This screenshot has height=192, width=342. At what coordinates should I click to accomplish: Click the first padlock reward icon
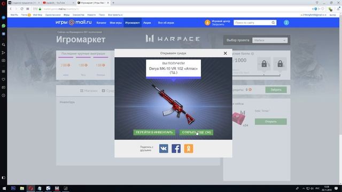click(x=264, y=64)
